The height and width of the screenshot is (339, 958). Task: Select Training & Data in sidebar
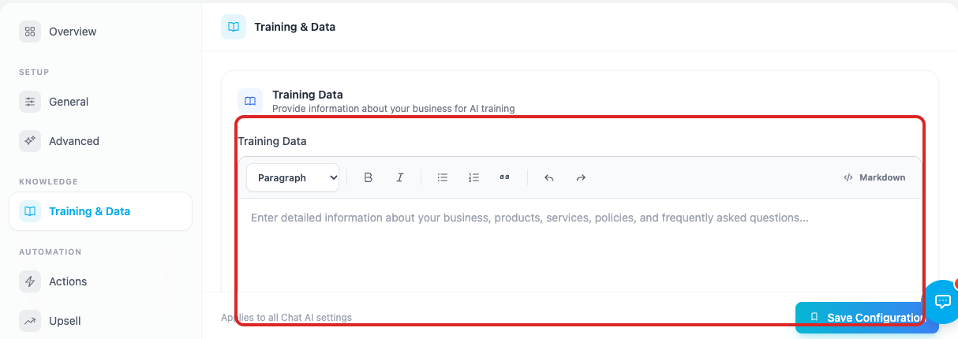[100, 211]
